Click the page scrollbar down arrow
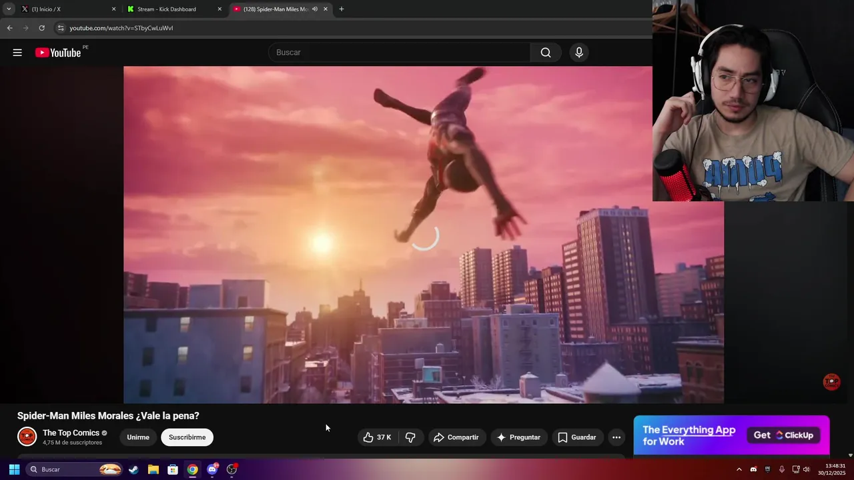 click(850, 455)
